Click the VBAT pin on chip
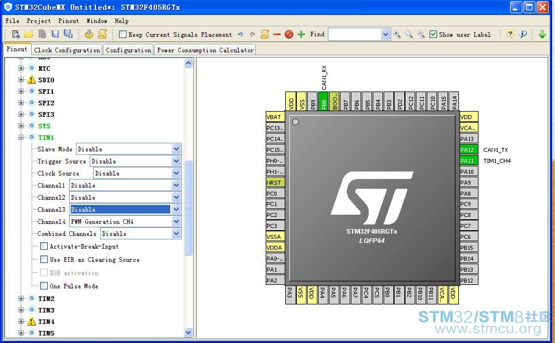This screenshot has width=555, height=343. (x=275, y=117)
